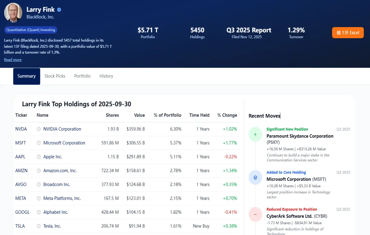Screen dimensions: 370x235
Task: Click NVIDIA Corporation company name
Action: click(62, 129)
